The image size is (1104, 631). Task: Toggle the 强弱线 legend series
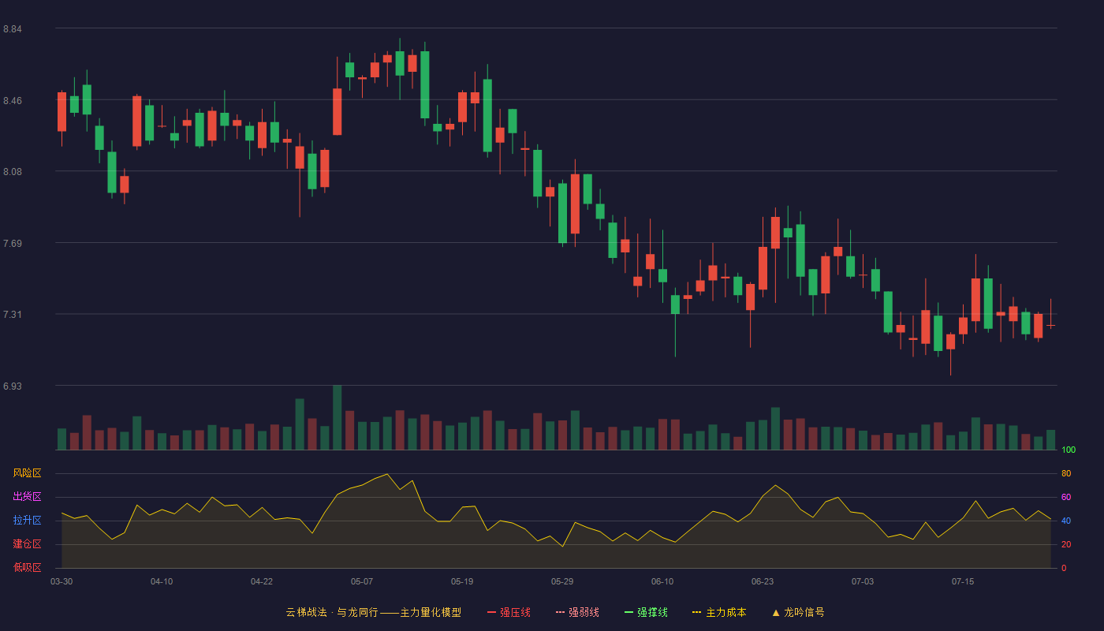tap(577, 612)
